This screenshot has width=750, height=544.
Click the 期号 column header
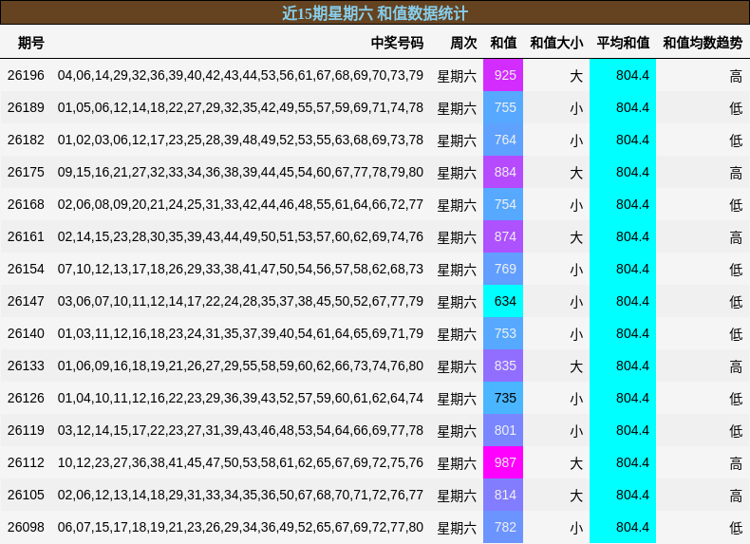click(31, 43)
